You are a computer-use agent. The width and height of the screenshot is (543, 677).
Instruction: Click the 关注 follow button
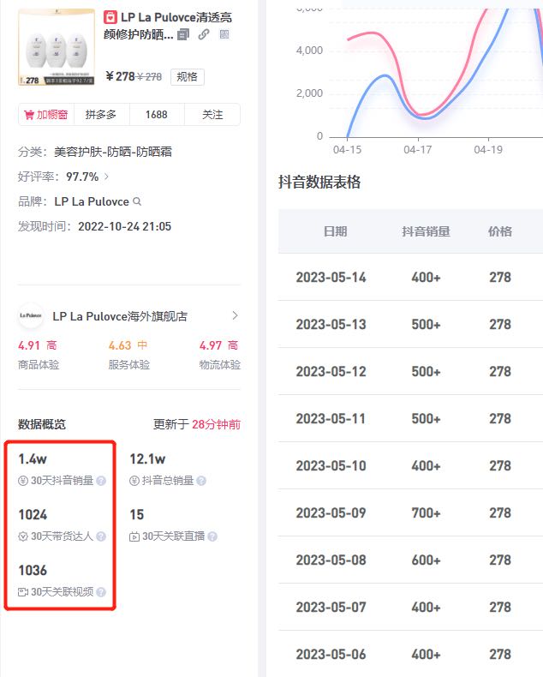pos(212,115)
